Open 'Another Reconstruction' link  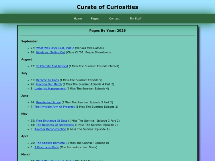coord(50,129)
